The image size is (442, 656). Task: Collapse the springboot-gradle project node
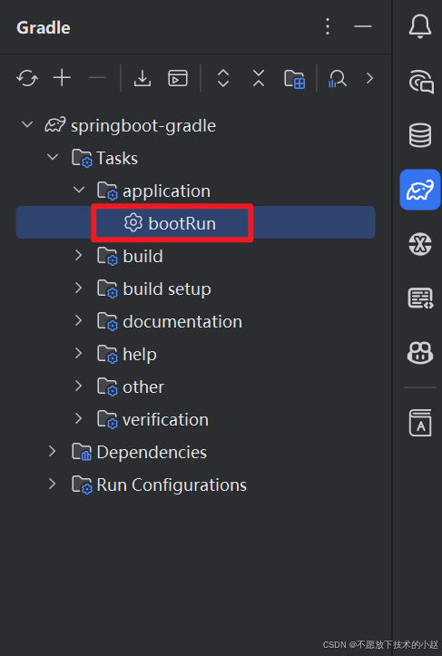tap(27, 124)
